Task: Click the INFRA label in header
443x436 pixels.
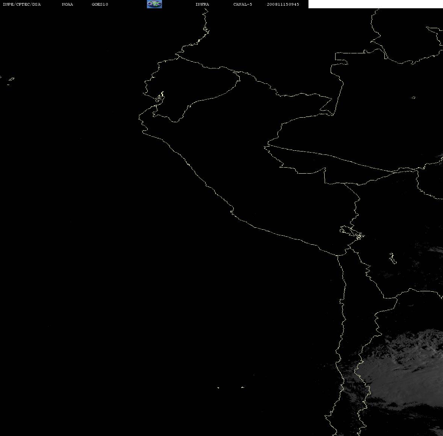Action: [x=202, y=4]
